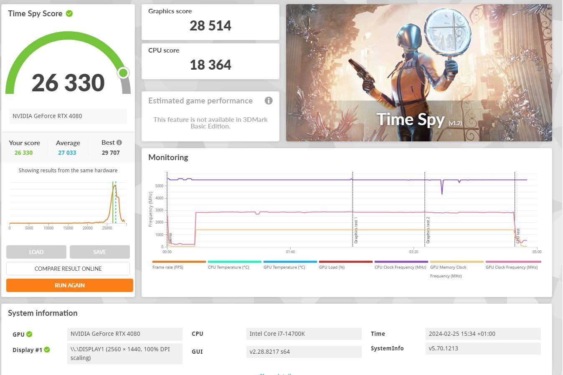Viewport: 563px width, 375px height.
Task: Click the 'not available in 3DMark Basic Edition' notice
Action: (x=210, y=123)
